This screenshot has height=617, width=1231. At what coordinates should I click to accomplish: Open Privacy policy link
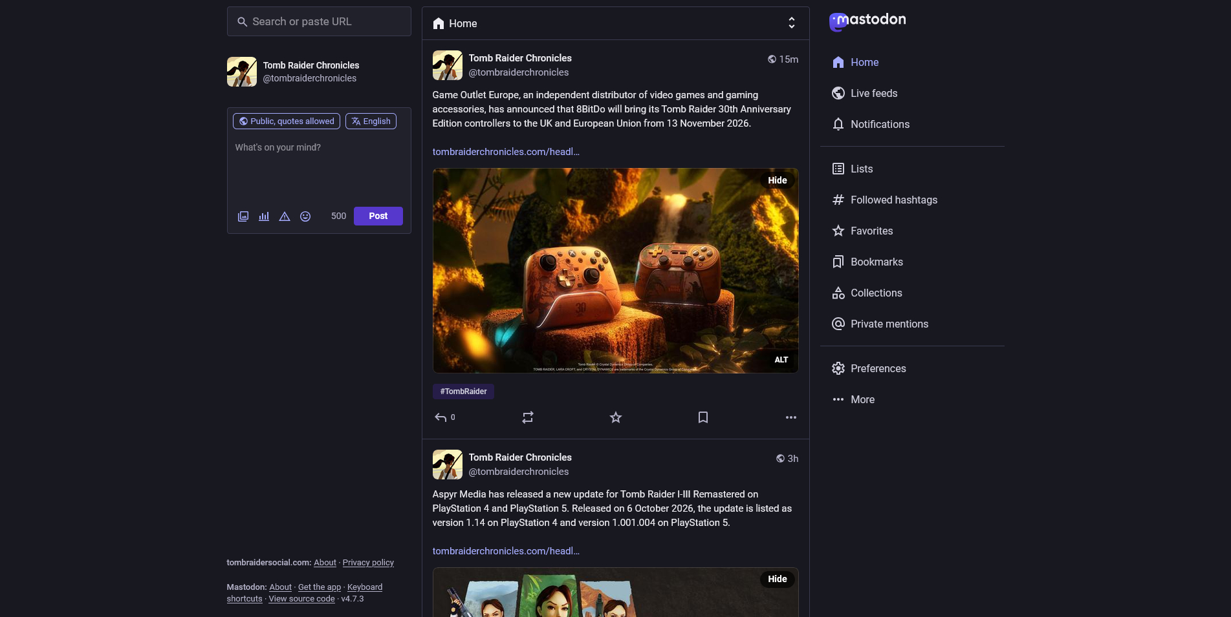tap(368, 563)
